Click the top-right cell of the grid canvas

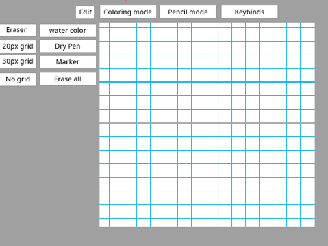(307, 25)
